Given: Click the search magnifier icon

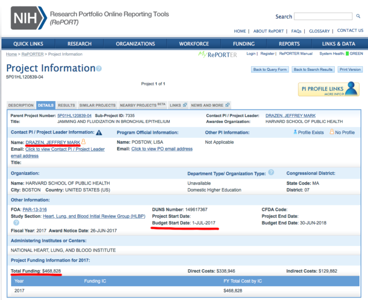Looking at the screenshot, I should (358, 16).
